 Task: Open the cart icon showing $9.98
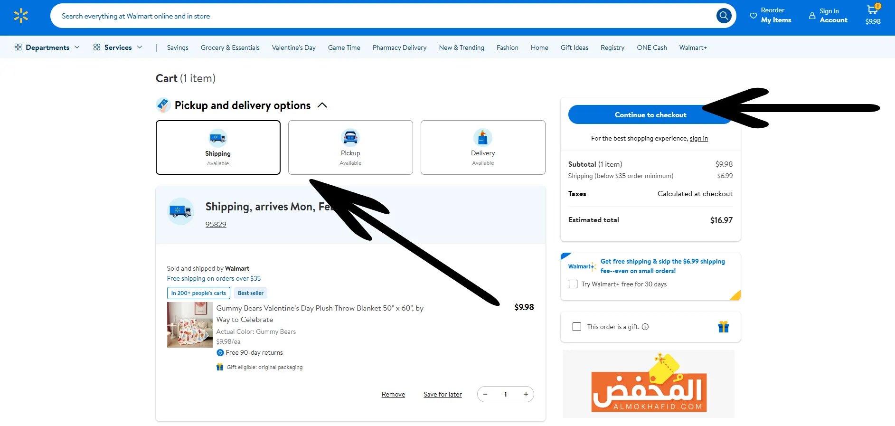(873, 14)
